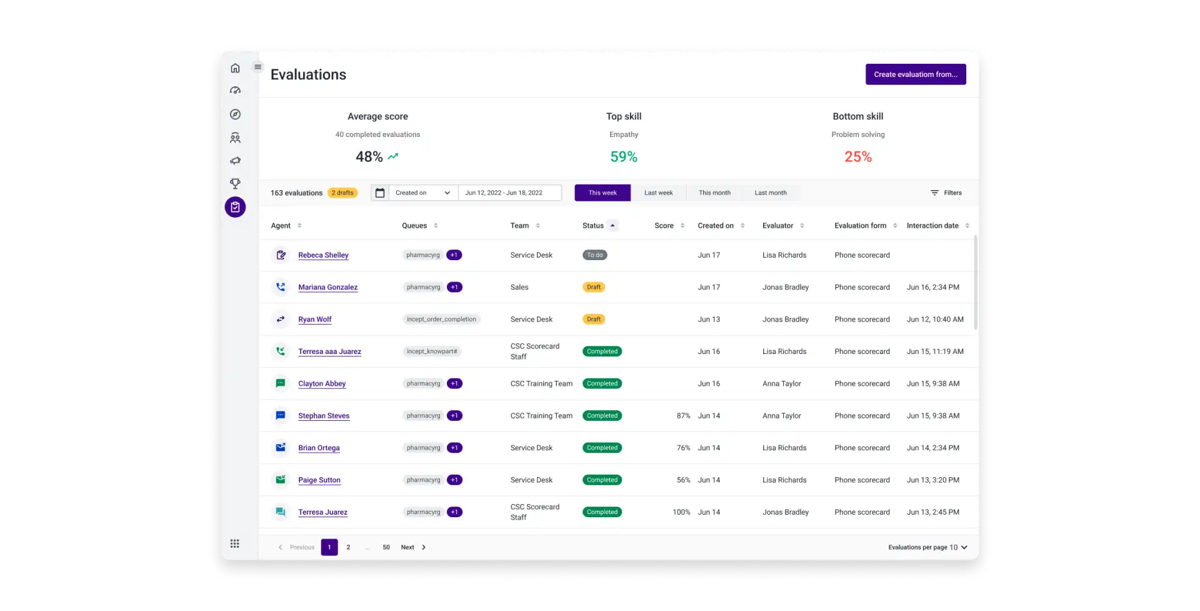Select the This month tab

tap(714, 193)
